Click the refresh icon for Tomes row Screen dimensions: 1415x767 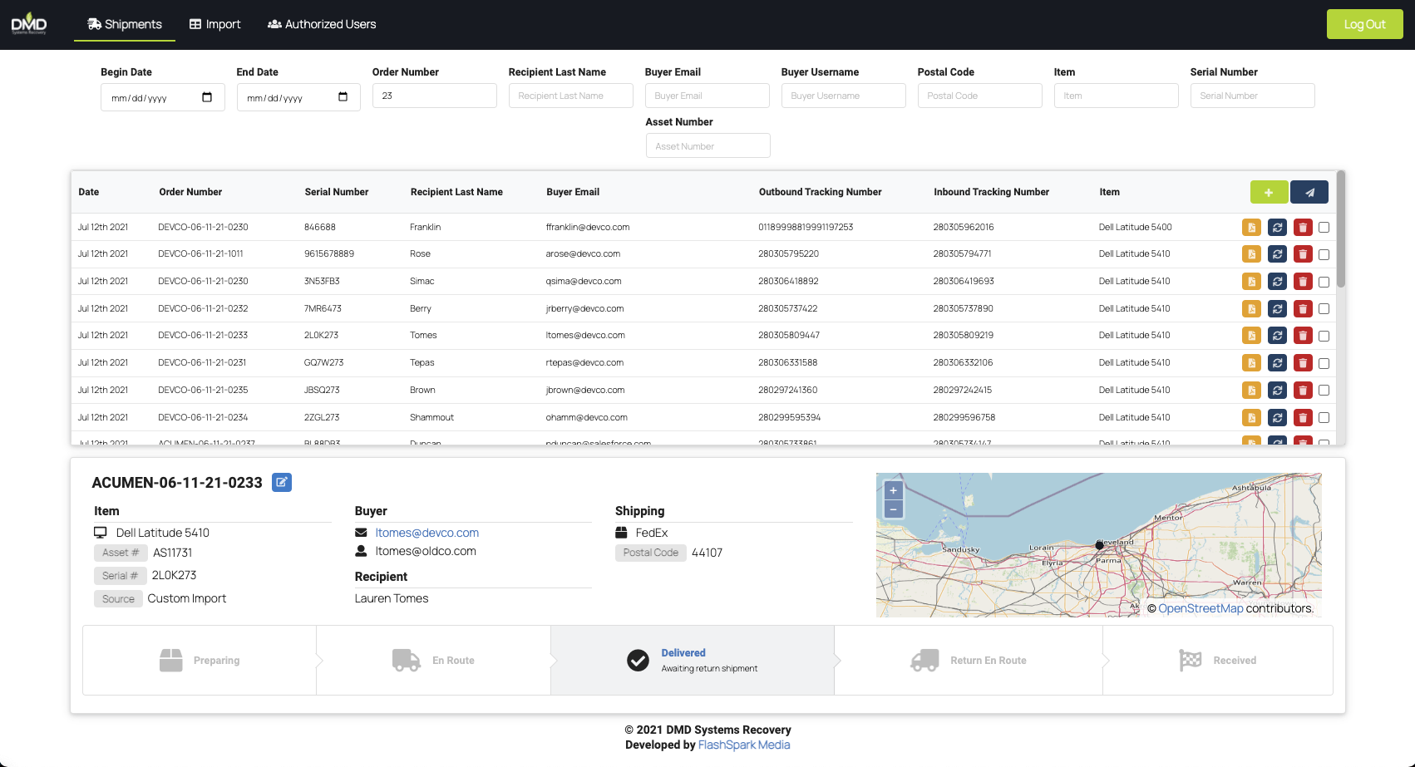point(1277,336)
